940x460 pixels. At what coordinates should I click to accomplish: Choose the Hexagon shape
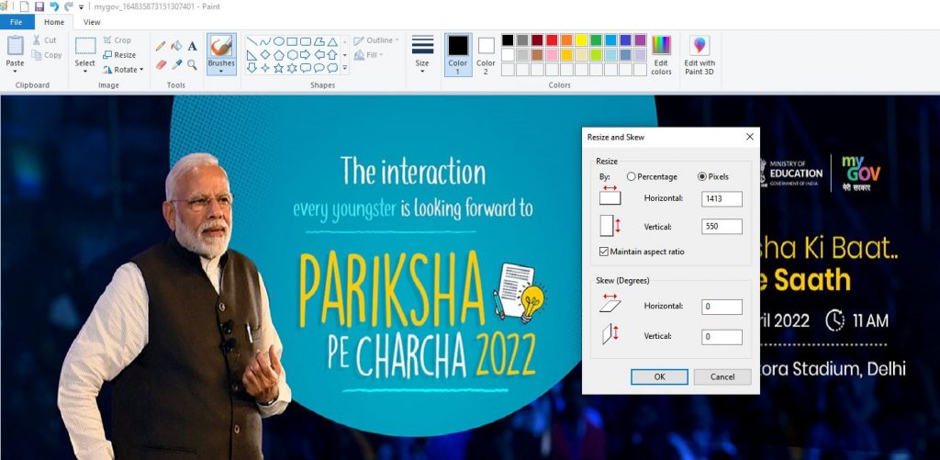point(292,54)
